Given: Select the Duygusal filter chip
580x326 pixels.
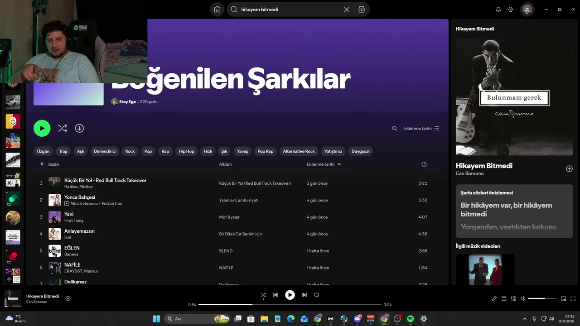Looking at the screenshot, I should (361, 151).
